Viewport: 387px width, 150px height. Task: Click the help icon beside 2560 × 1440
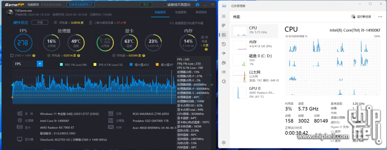[34, 56]
